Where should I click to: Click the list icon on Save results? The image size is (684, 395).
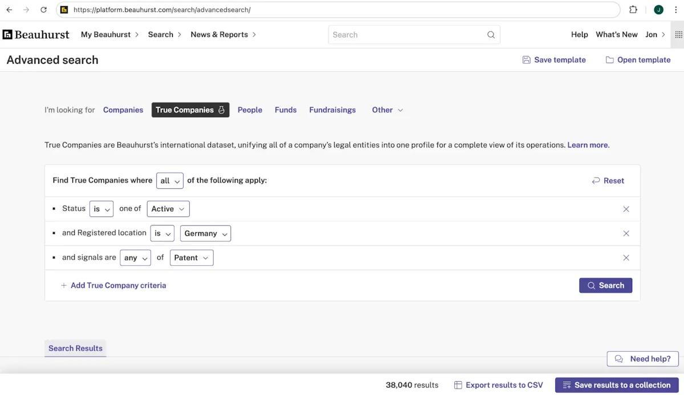(x=567, y=385)
